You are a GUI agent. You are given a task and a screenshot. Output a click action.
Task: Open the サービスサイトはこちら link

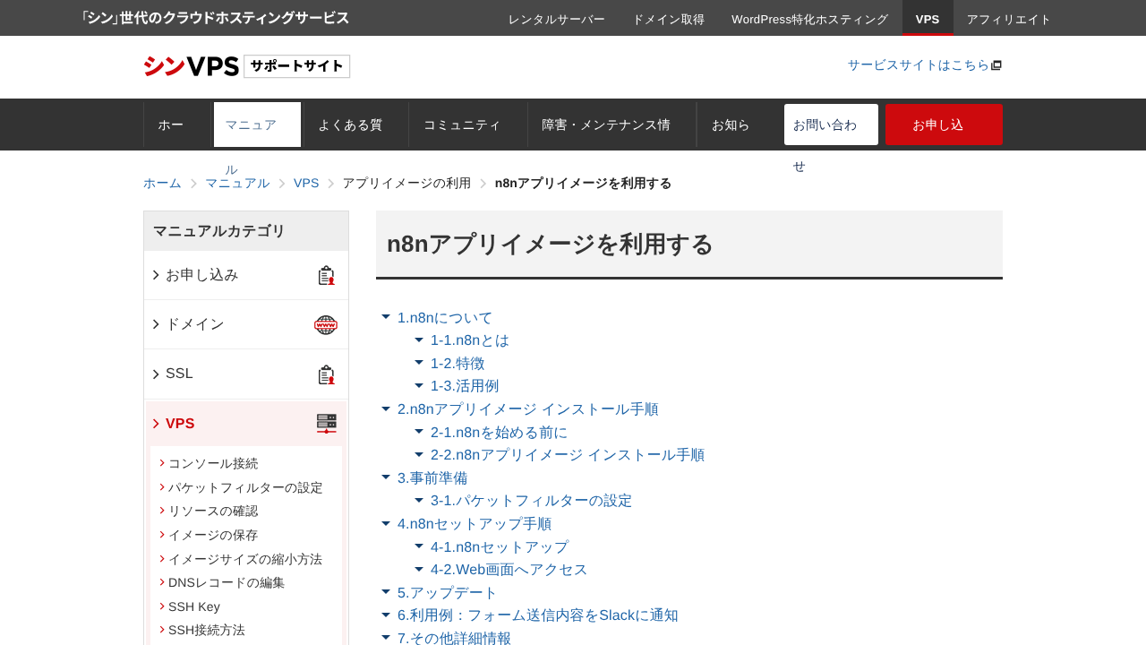[x=919, y=65]
